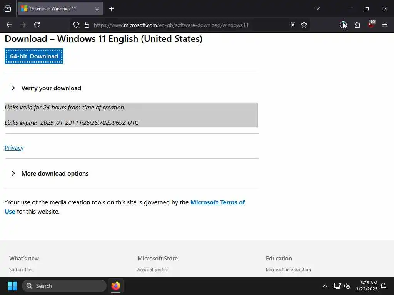Open Account profile footer link
The height and width of the screenshot is (295, 394).
pos(152,270)
